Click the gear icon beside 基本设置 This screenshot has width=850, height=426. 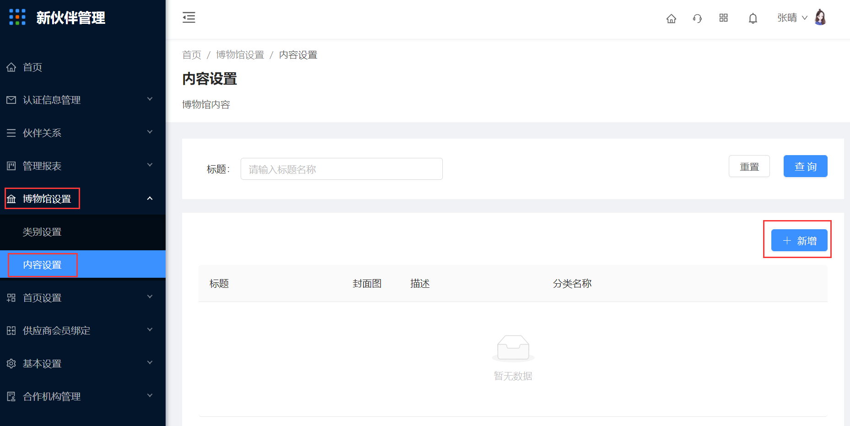[x=11, y=364]
